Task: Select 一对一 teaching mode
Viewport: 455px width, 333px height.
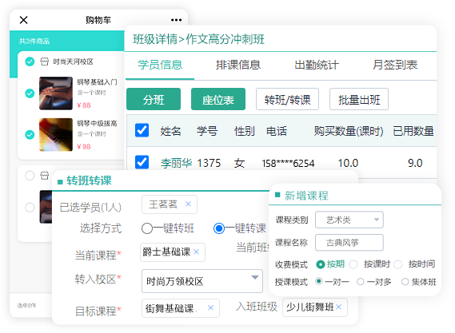Action: click(318, 281)
